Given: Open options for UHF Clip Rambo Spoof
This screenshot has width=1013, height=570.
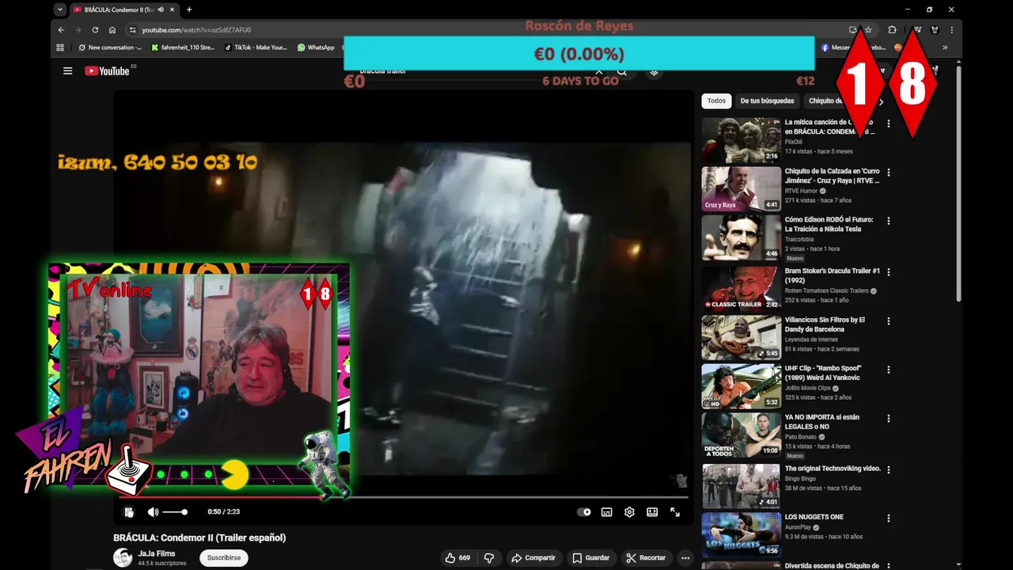Looking at the screenshot, I should tap(889, 370).
